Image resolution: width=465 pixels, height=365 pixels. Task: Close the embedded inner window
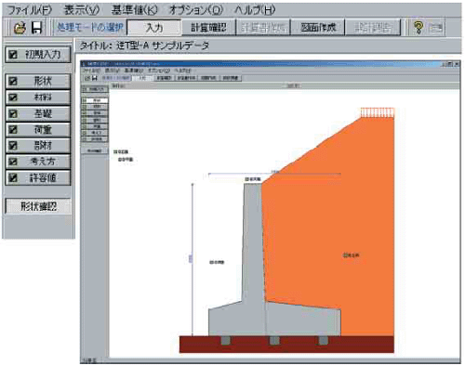457,64
